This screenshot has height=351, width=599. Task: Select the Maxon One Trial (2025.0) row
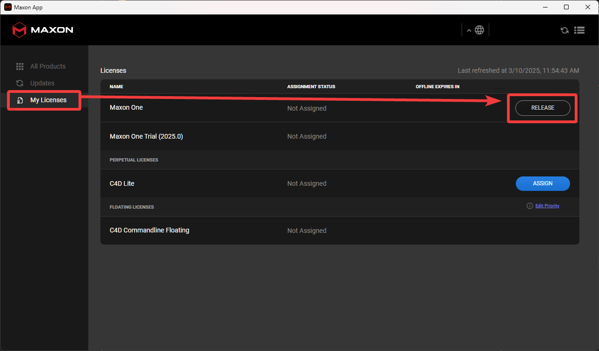click(x=340, y=136)
